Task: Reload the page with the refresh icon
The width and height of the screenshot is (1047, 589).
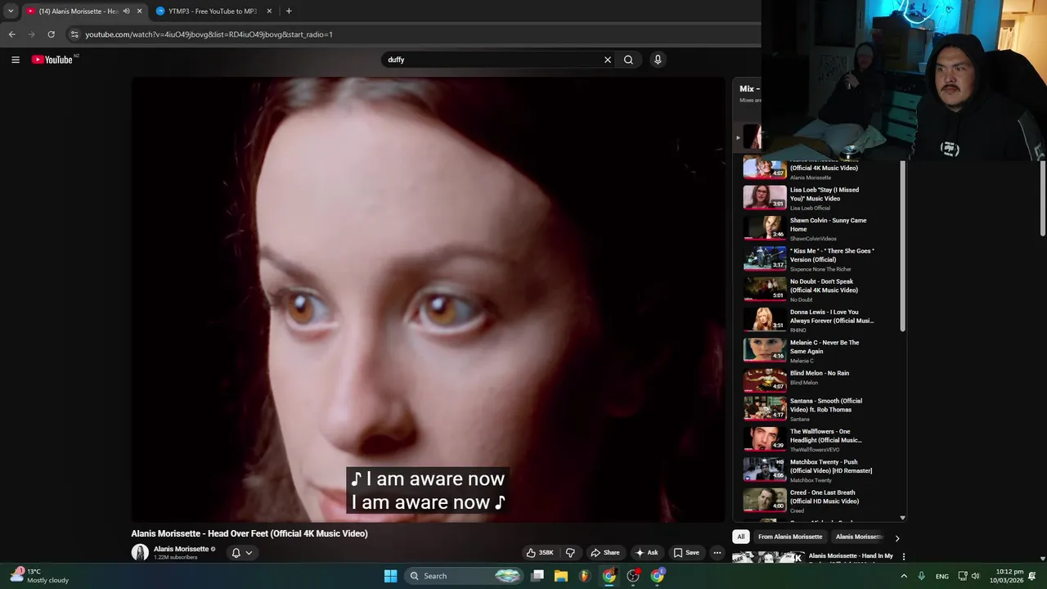Action: [51, 34]
